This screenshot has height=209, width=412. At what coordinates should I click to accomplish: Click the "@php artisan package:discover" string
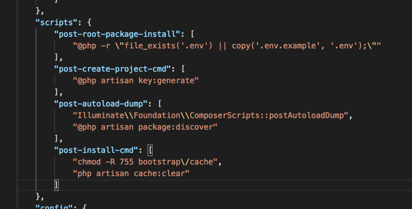[x=145, y=127]
